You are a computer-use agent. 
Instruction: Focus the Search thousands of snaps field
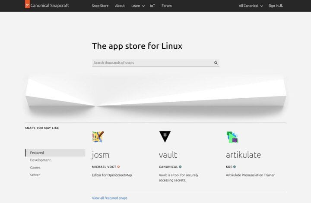click(155, 63)
